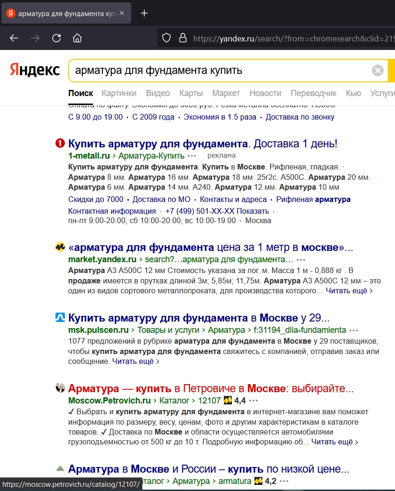This screenshot has width=395, height=491.
Task: Click the rating badge 4,2 of the bottom result
Action: click(x=266, y=481)
